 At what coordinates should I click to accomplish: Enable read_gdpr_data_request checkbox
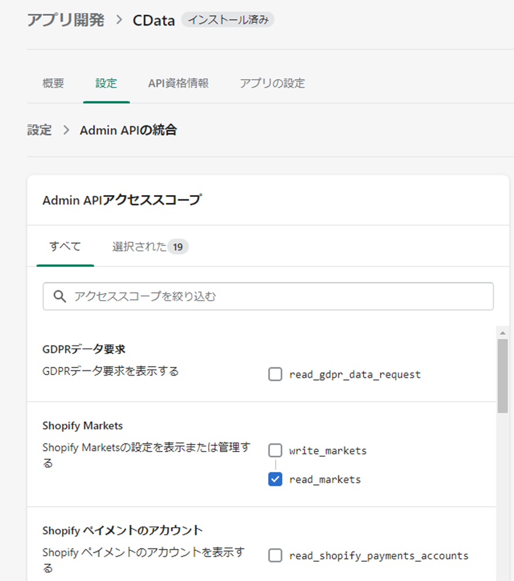[x=275, y=374]
